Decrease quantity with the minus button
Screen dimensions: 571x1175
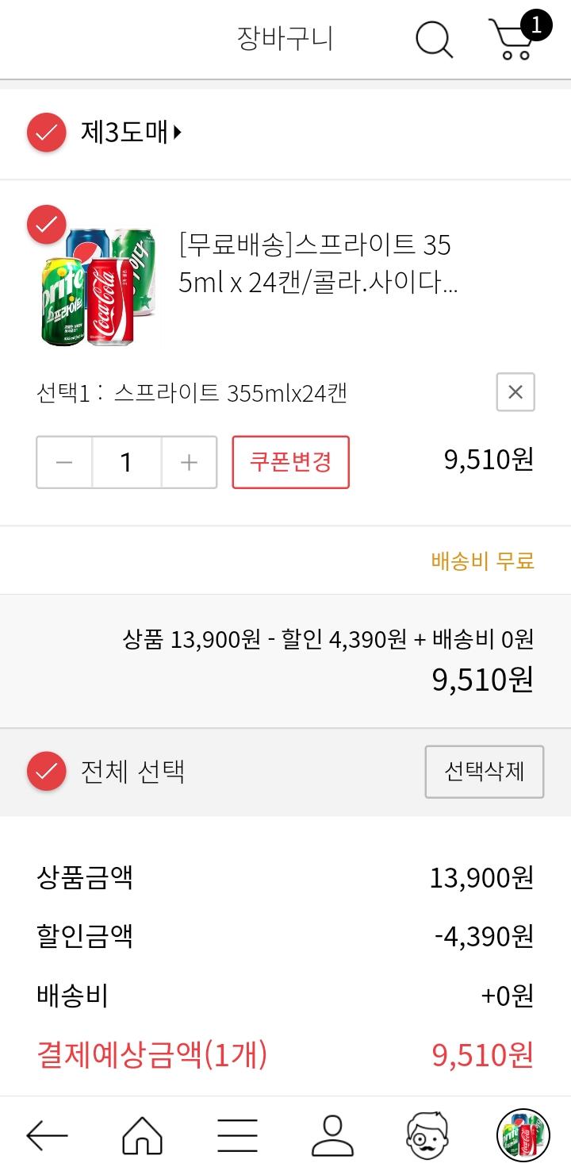[64, 462]
